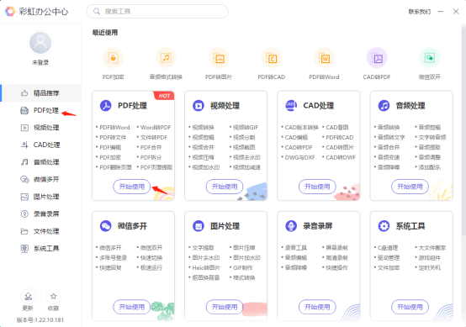This screenshot has width=466, height=327.
Task: Click 开始使用 on the PDF处理 card
Action: click(x=132, y=187)
